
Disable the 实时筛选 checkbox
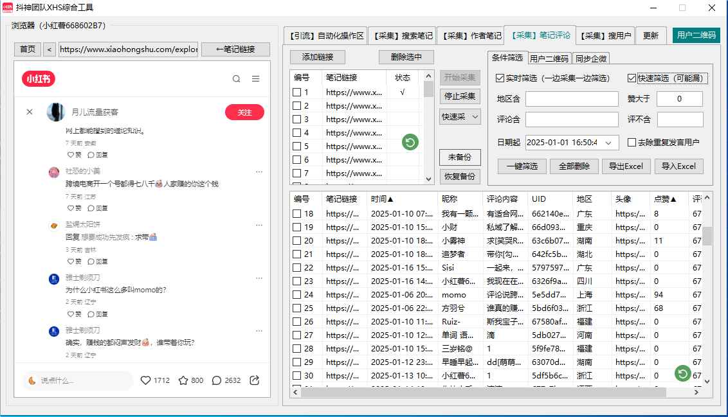[x=500, y=77]
